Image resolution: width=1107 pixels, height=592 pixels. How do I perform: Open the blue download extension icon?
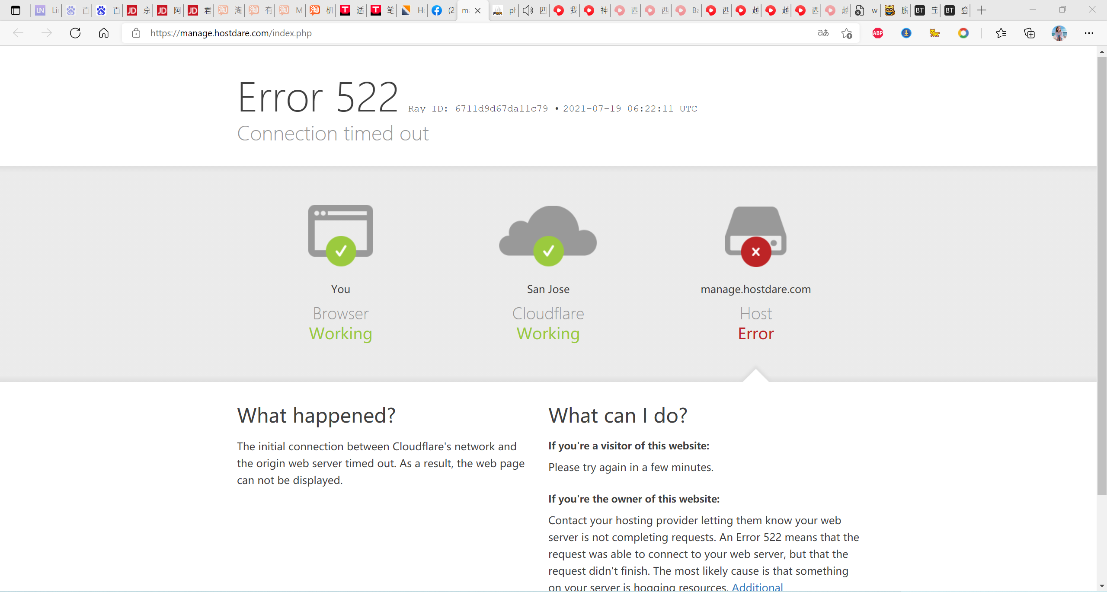click(906, 33)
